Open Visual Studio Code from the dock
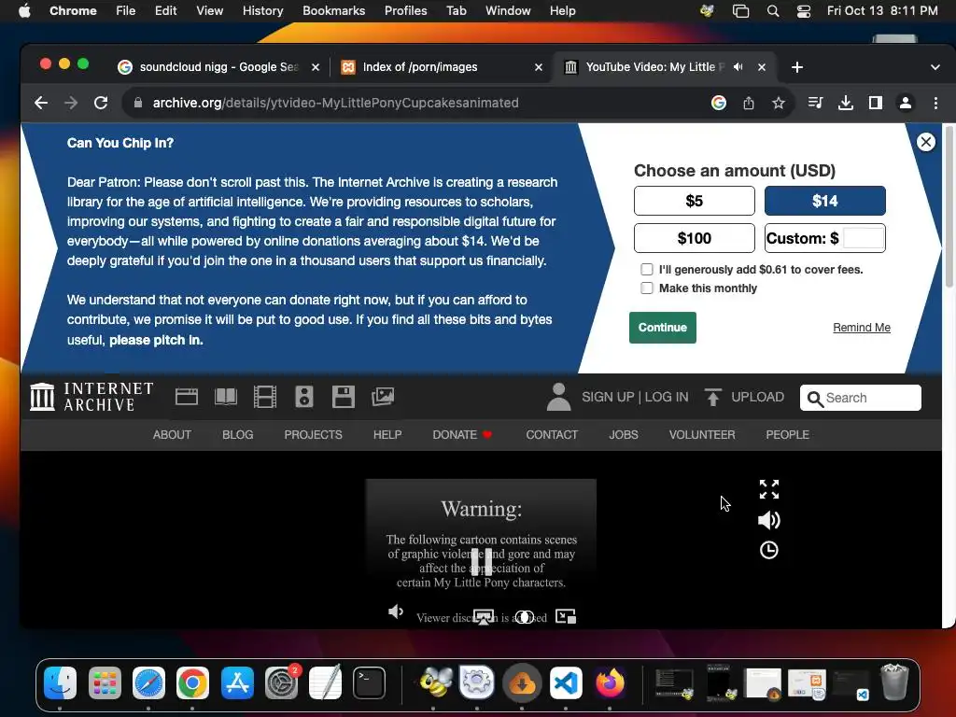 click(x=566, y=682)
